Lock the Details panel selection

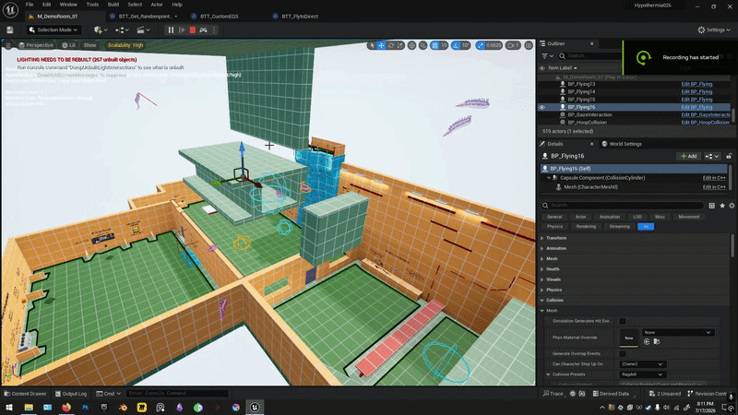[x=729, y=156]
